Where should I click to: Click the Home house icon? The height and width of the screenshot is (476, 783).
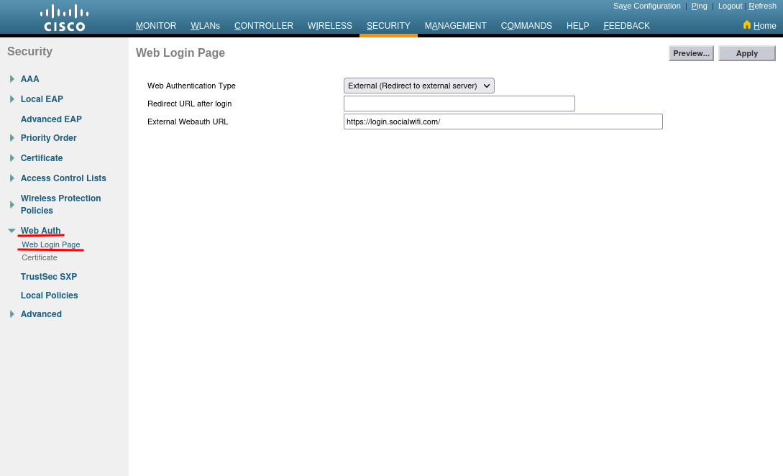click(x=746, y=25)
